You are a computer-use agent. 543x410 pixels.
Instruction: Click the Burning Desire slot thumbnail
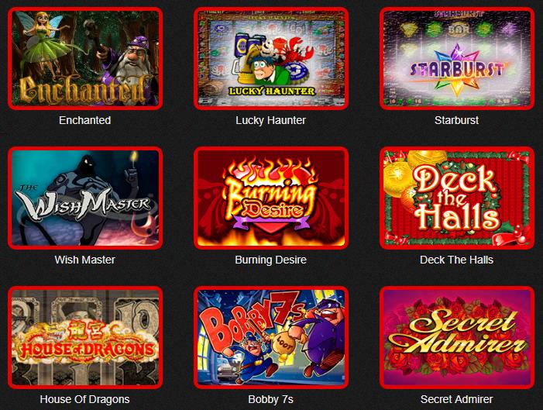[x=271, y=198]
